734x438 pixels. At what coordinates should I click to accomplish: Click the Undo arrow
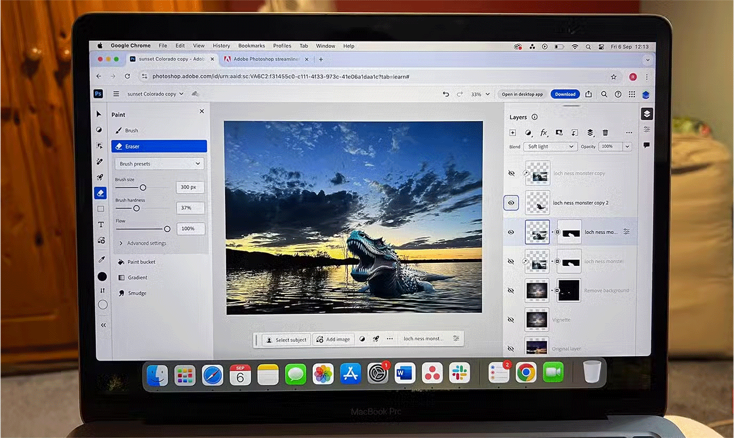[446, 94]
